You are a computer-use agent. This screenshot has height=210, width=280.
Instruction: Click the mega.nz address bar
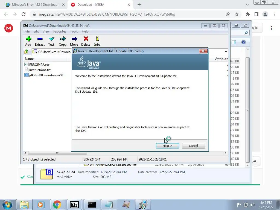pos(107,14)
